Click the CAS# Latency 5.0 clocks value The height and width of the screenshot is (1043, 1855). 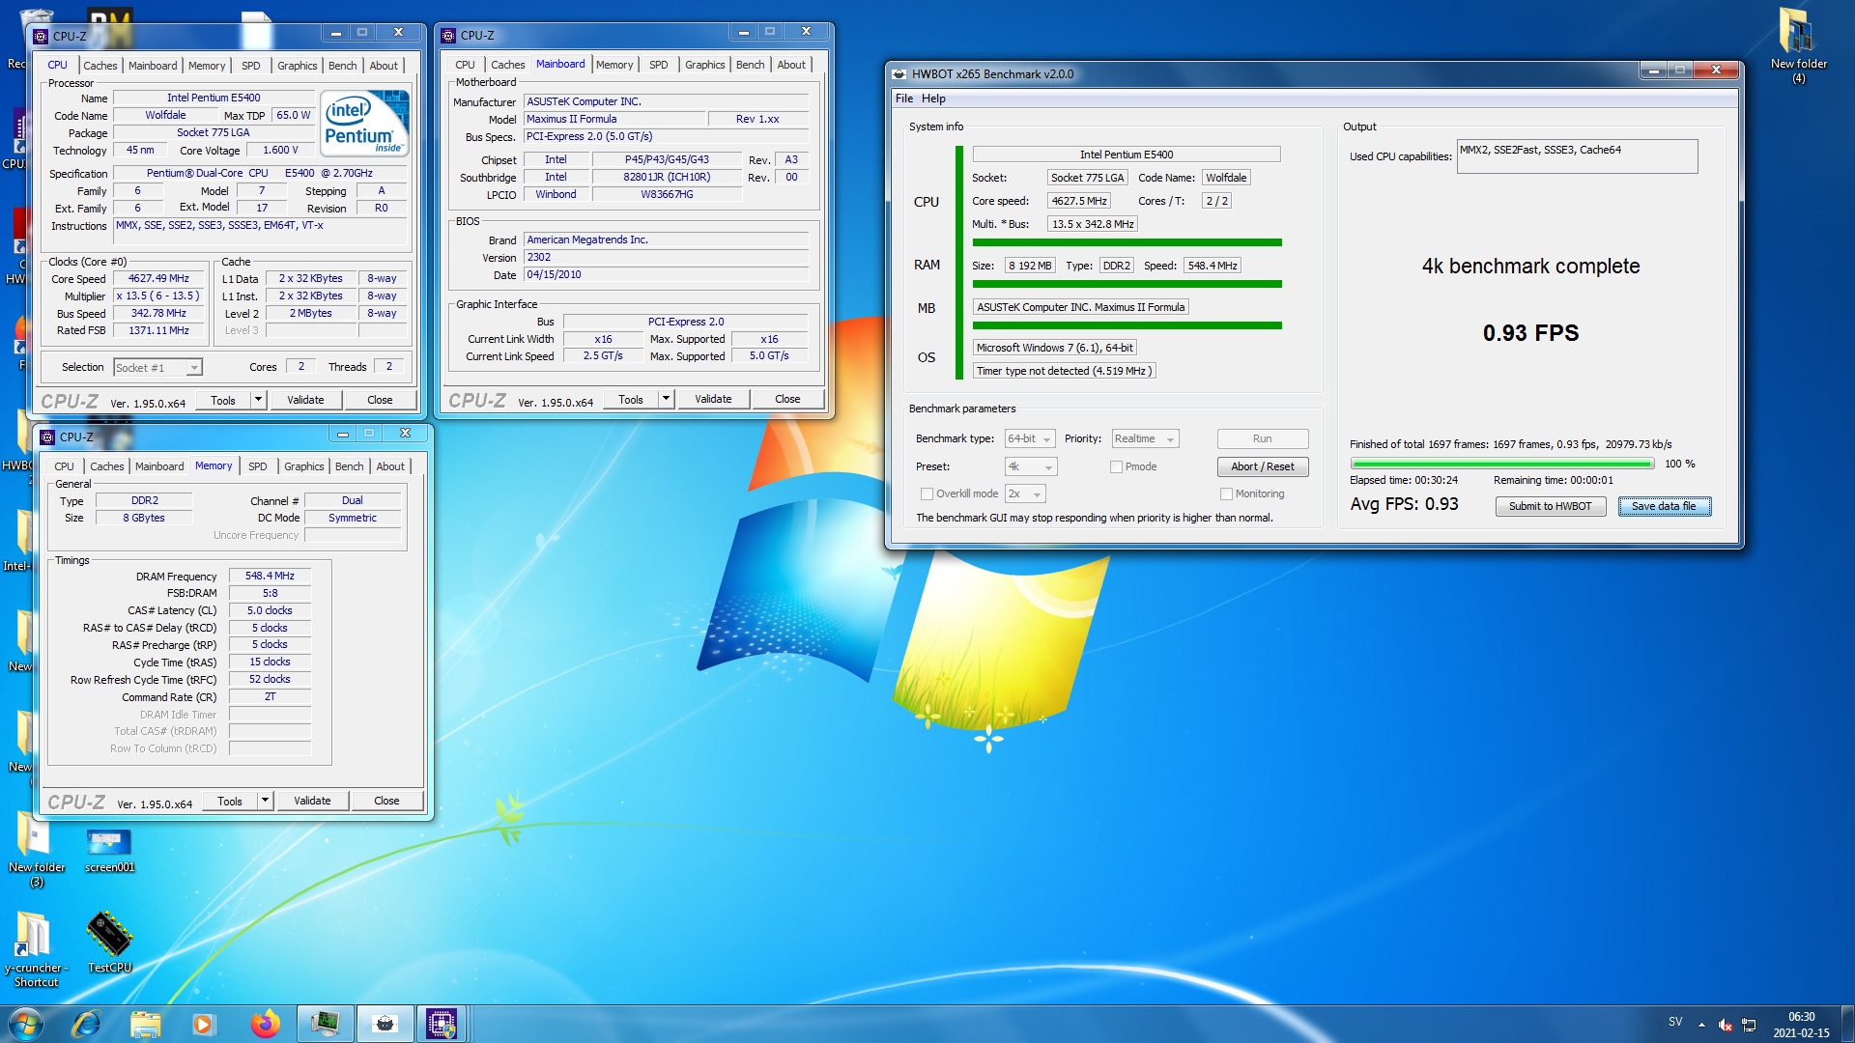(x=270, y=610)
